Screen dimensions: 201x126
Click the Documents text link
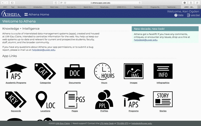pyautogui.click(x=75, y=83)
